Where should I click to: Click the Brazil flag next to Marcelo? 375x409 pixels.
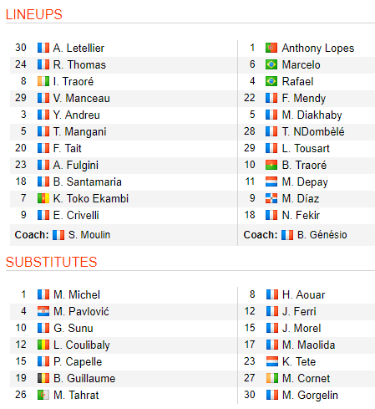[271, 64]
